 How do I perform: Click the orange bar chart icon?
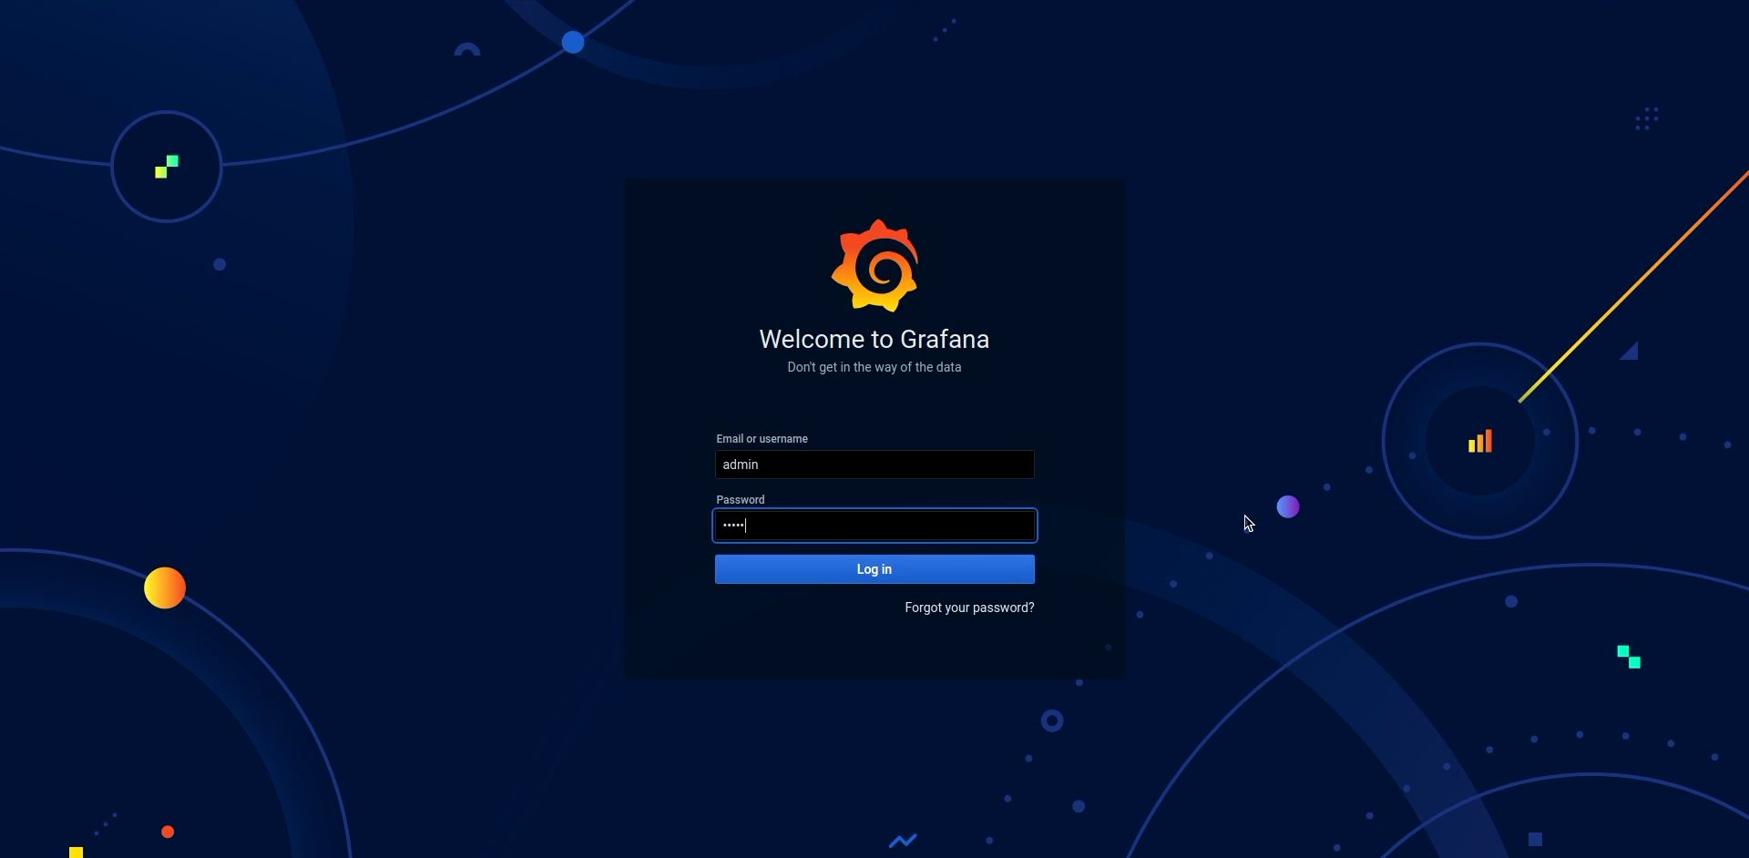click(x=1479, y=442)
